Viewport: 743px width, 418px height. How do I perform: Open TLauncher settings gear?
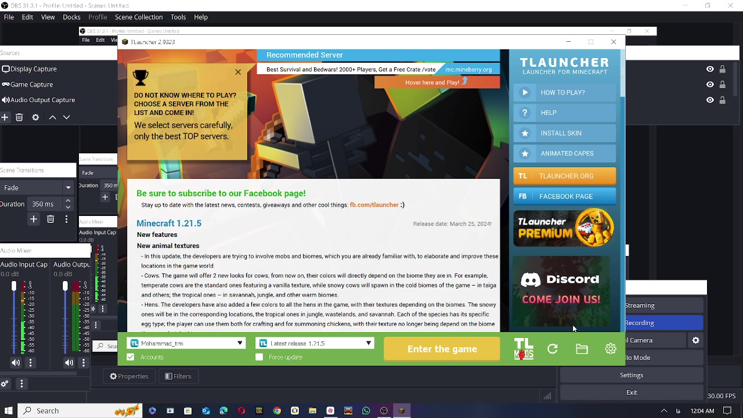point(611,349)
